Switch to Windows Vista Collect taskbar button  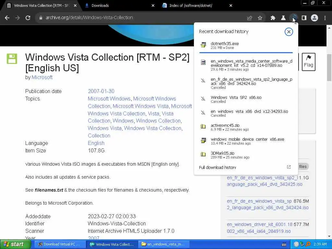coord(112,244)
